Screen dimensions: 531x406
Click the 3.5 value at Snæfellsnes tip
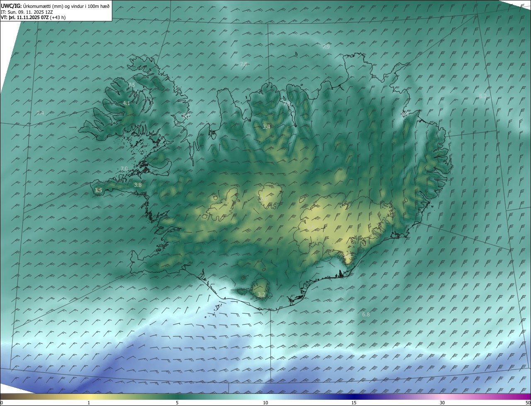click(98, 190)
